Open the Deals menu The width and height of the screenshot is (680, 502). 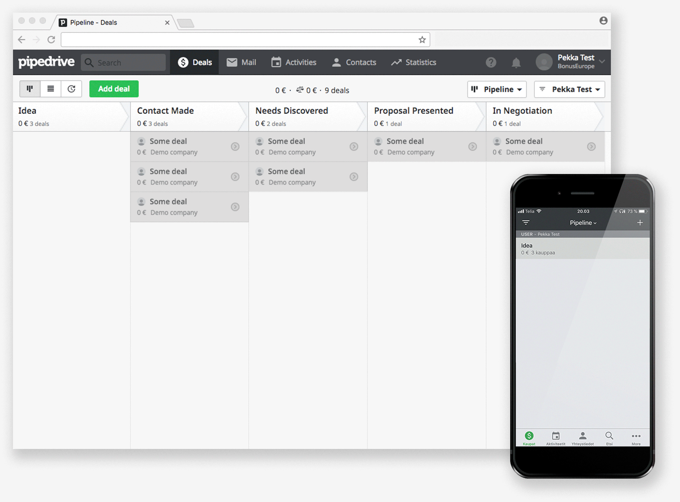(x=195, y=62)
